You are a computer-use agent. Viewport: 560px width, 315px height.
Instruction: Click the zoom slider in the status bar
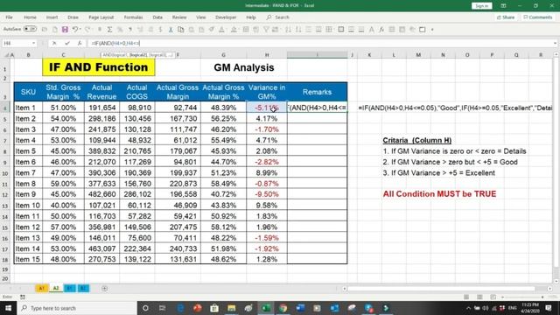(x=522, y=297)
